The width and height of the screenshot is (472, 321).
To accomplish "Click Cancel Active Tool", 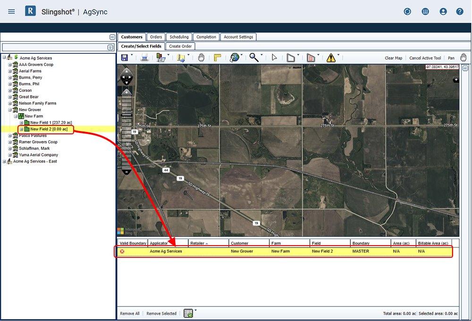I will click(x=425, y=58).
